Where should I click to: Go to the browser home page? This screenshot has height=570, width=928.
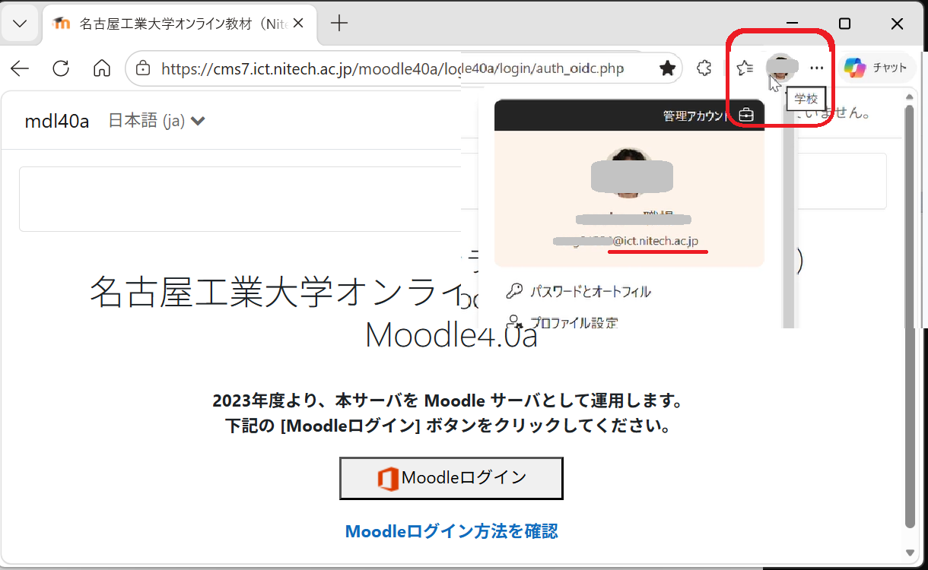pyautogui.click(x=101, y=68)
